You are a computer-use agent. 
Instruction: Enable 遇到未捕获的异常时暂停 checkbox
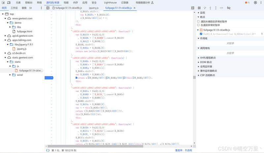point(198,21)
